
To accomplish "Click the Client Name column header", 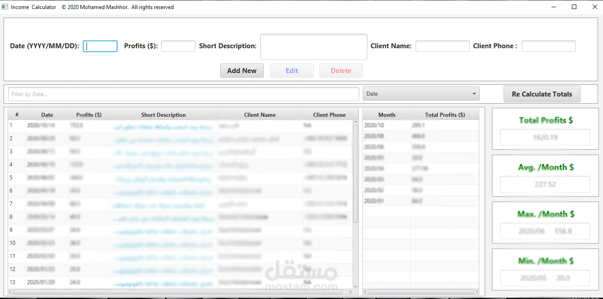I will pos(260,115).
